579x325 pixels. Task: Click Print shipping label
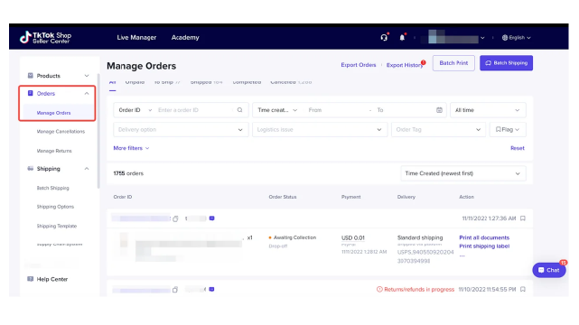tap(484, 246)
